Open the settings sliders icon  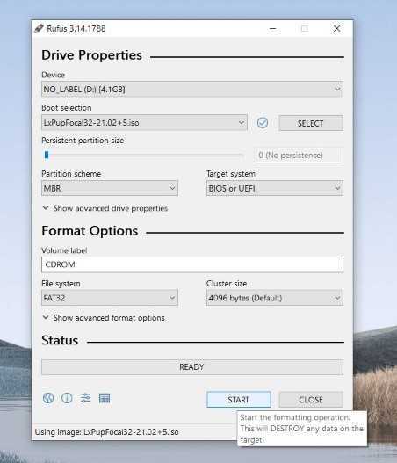(x=85, y=398)
